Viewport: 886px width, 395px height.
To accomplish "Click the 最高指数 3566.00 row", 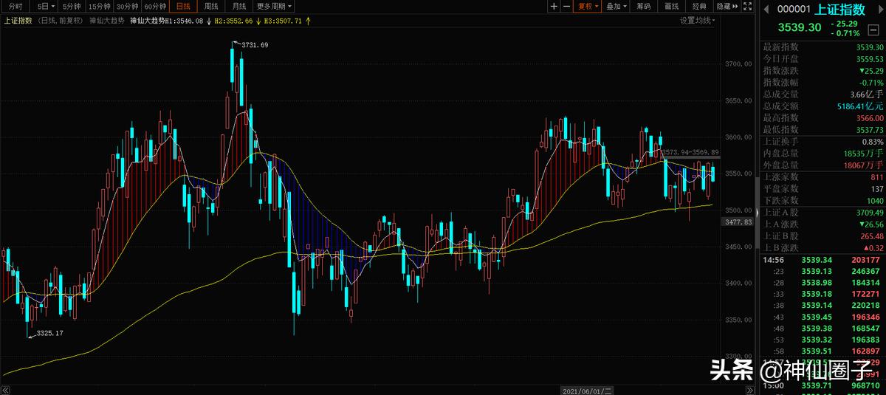I will point(823,118).
